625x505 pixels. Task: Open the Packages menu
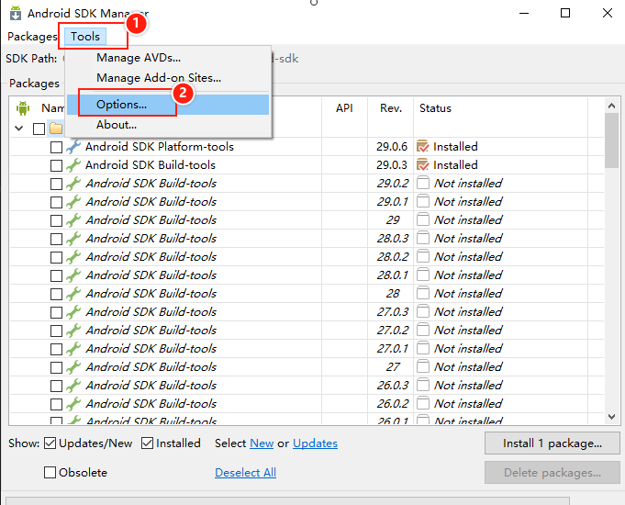pos(32,37)
